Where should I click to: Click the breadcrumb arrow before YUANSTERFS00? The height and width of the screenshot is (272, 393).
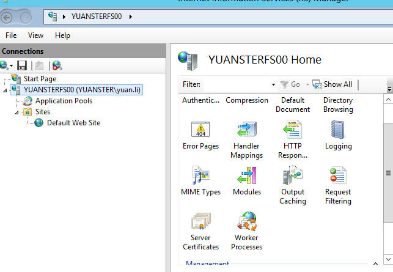pyautogui.click(x=64, y=17)
